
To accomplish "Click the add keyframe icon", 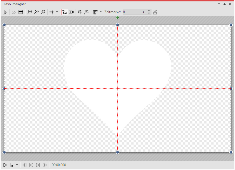I will point(80,12).
